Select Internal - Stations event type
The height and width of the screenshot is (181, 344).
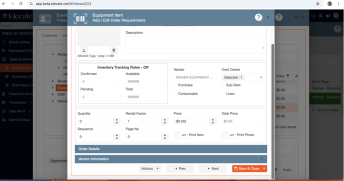tap(325, 97)
